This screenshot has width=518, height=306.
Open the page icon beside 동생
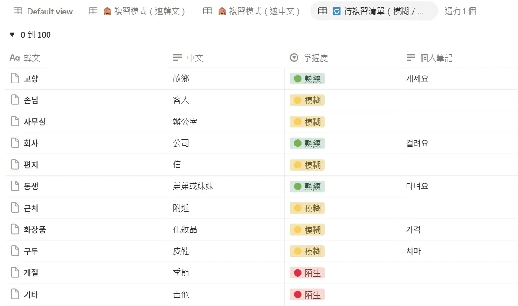point(15,186)
